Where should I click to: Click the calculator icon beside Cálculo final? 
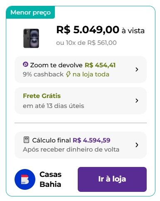(26, 140)
